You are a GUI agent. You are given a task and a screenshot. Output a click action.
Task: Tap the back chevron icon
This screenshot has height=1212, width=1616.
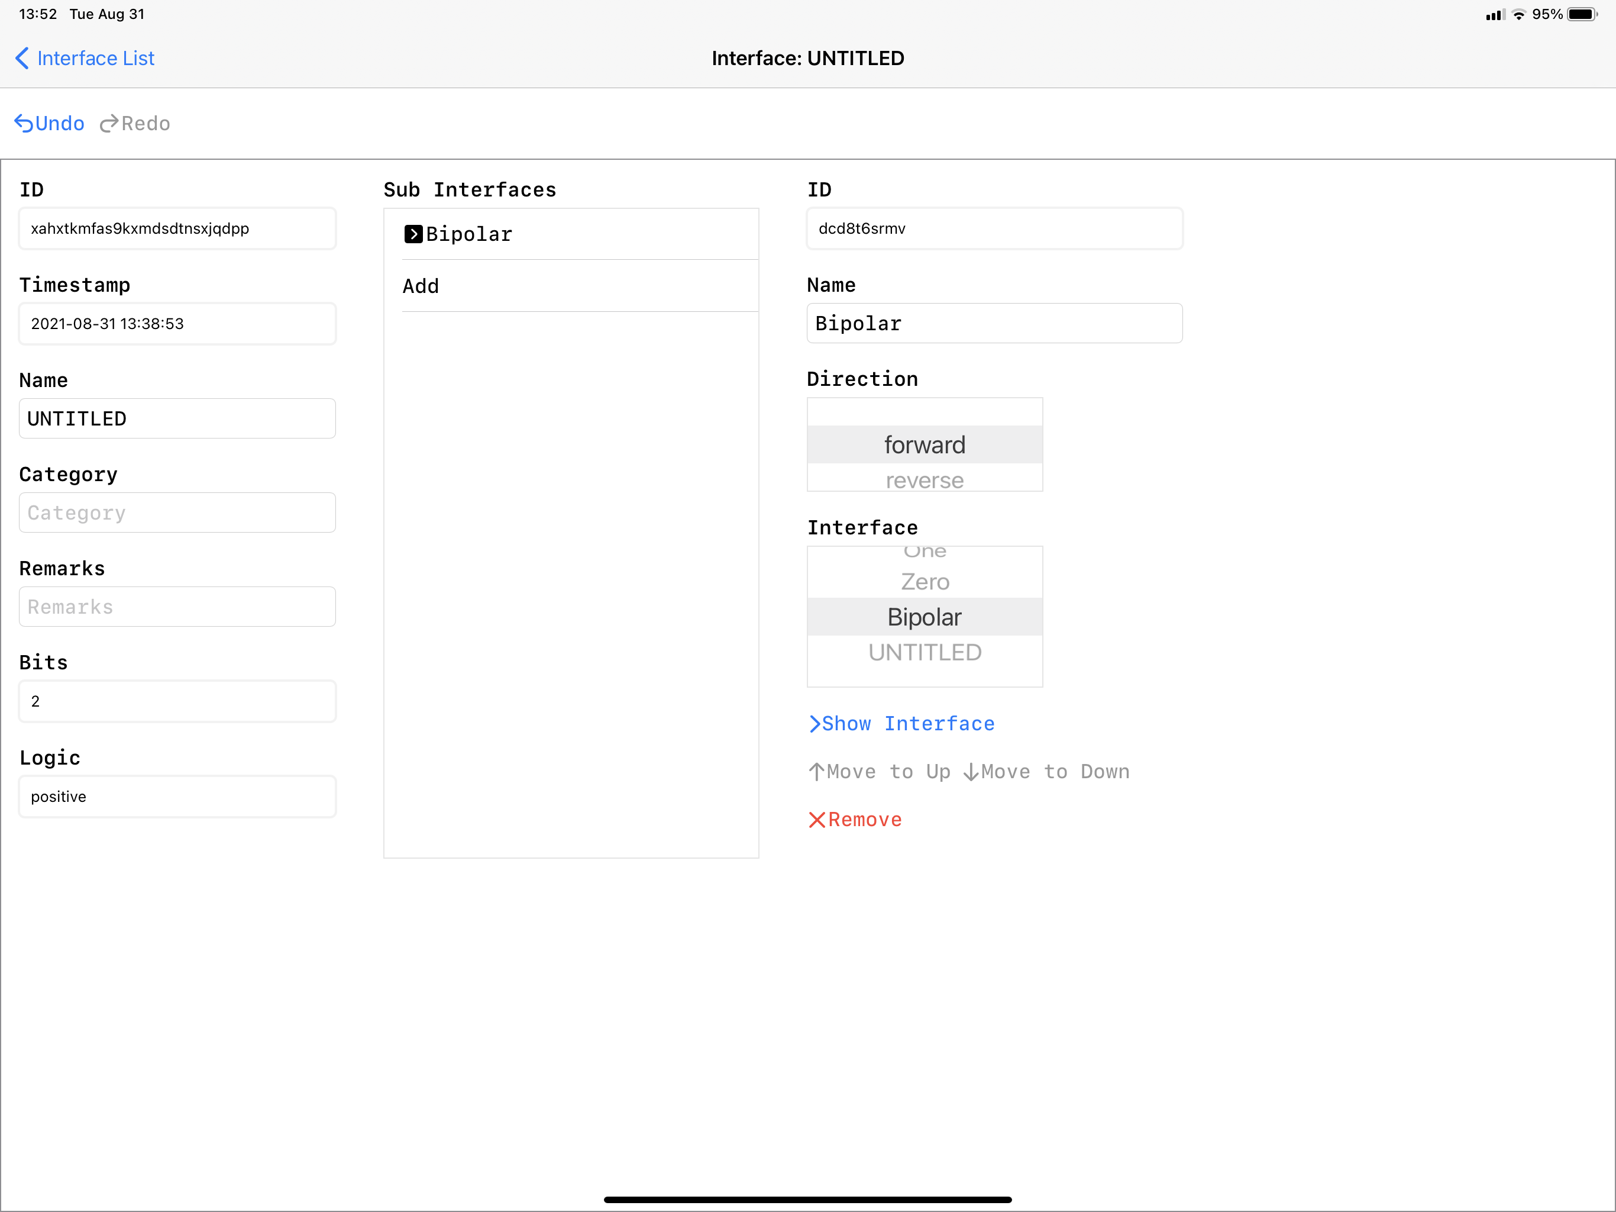click(x=22, y=59)
